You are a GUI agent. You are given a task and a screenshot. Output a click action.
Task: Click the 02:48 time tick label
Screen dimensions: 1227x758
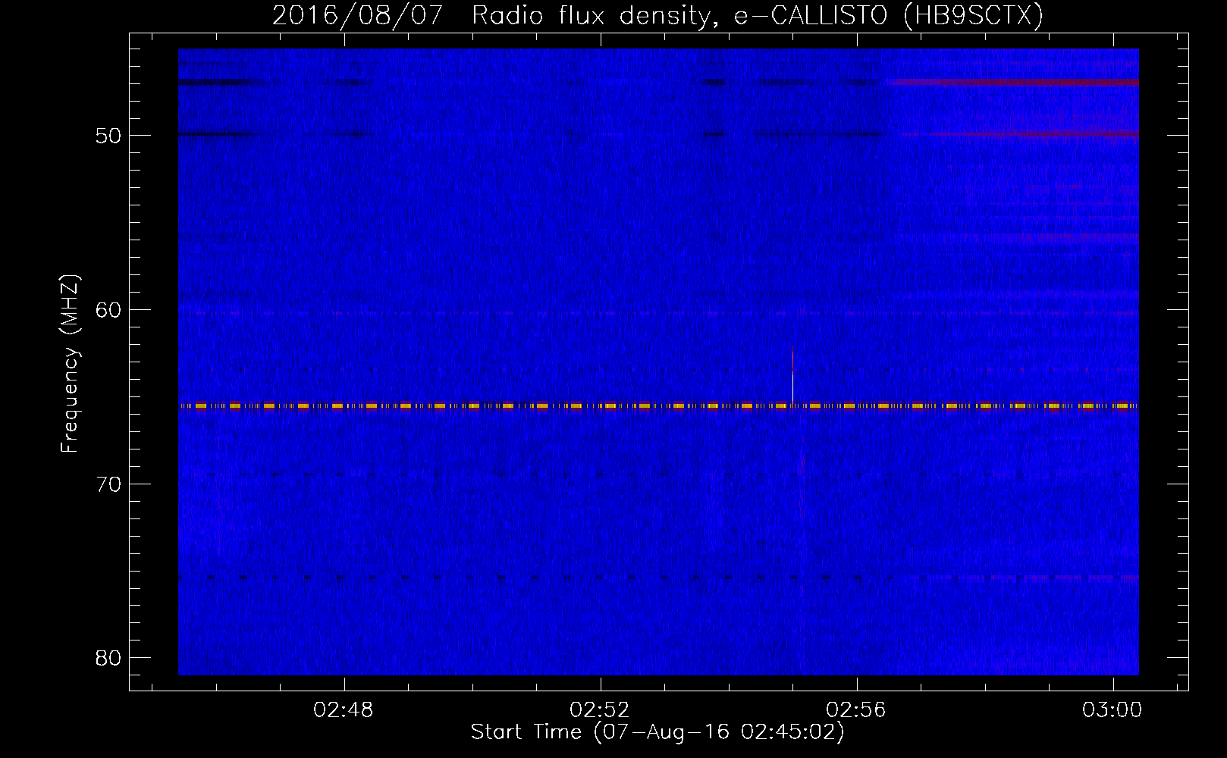tap(344, 710)
